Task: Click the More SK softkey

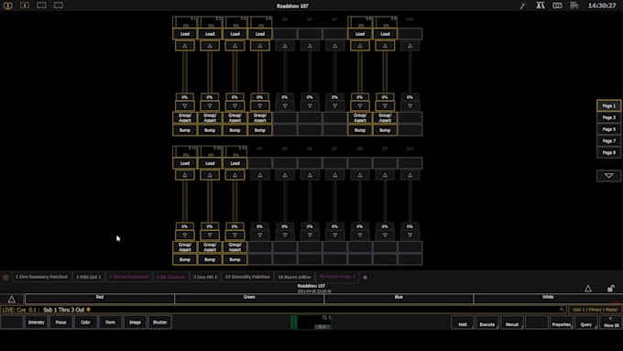Action: (611, 323)
